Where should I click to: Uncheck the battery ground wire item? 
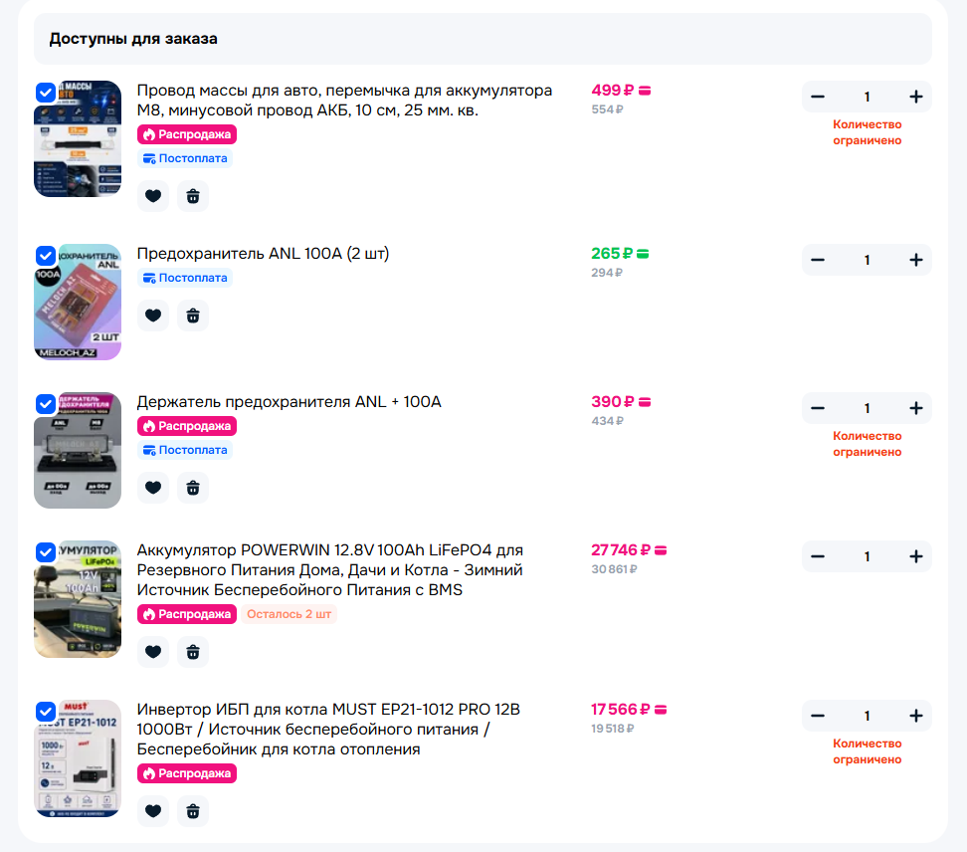pyautogui.click(x=46, y=93)
